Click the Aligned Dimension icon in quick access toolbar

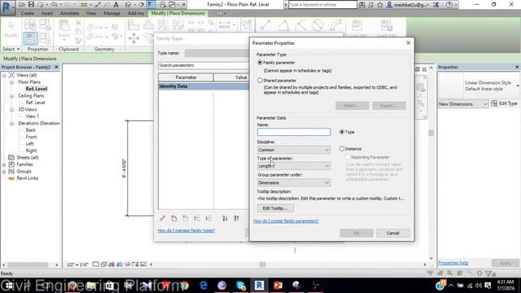pos(98,5)
